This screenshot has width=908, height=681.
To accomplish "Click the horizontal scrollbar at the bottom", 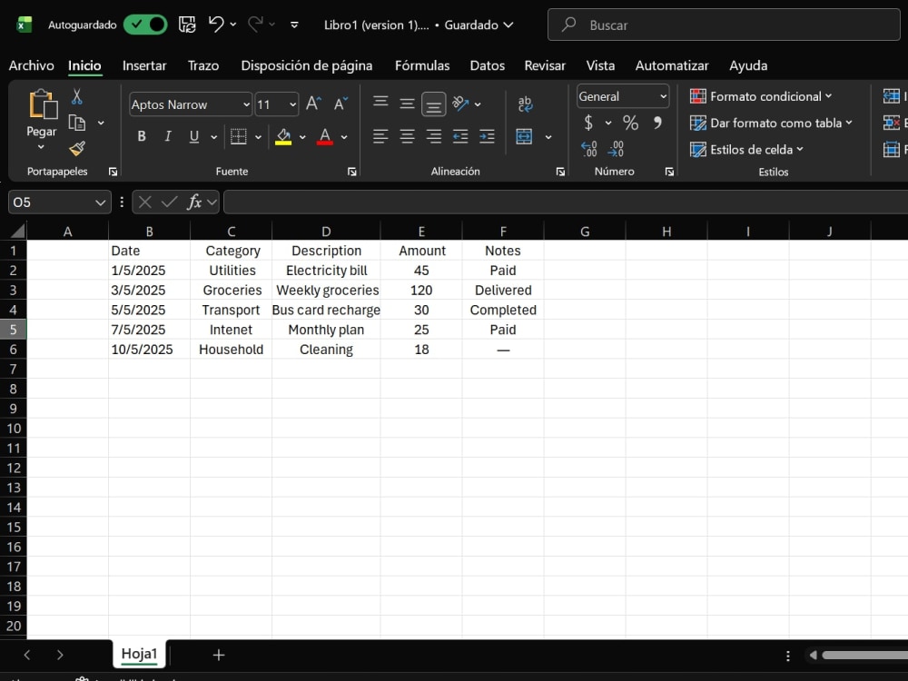I will point(864,655).
